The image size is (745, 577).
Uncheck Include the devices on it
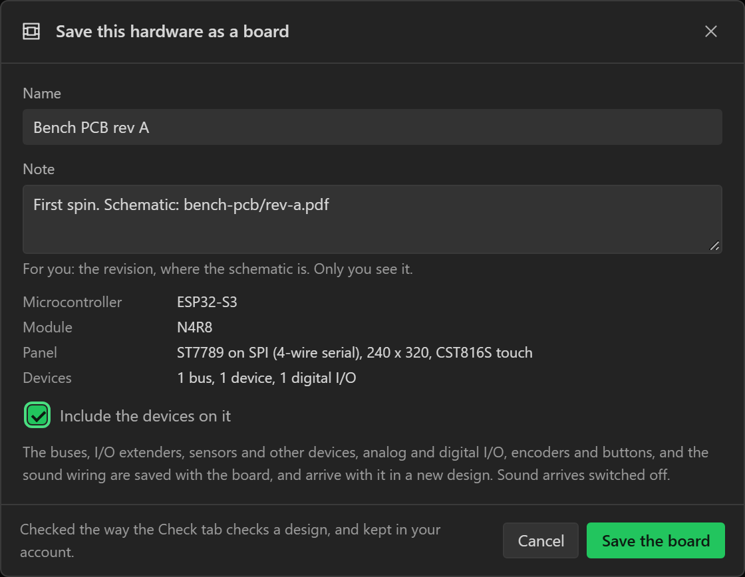[37, 415]
